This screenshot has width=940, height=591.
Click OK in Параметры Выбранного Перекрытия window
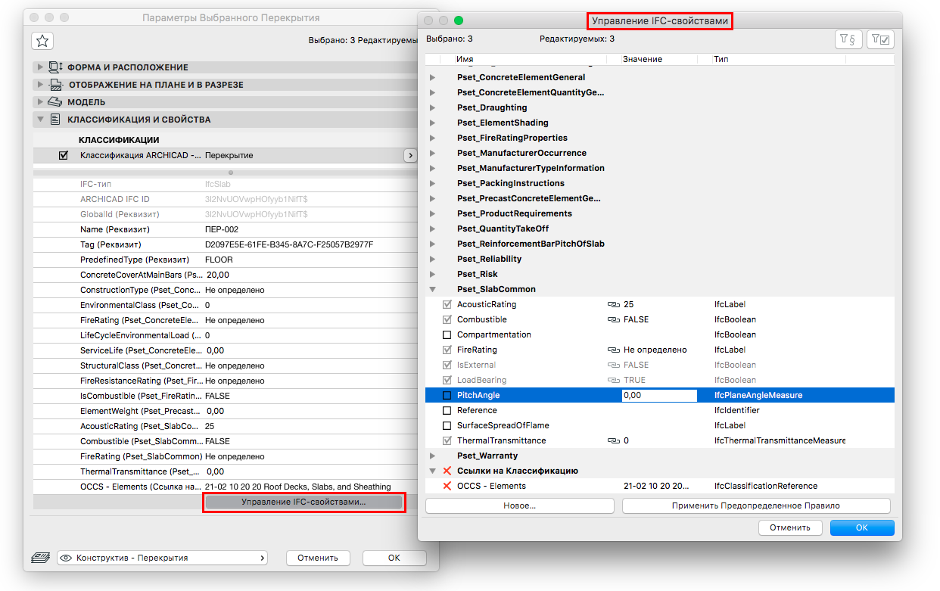tap(394, 558)
